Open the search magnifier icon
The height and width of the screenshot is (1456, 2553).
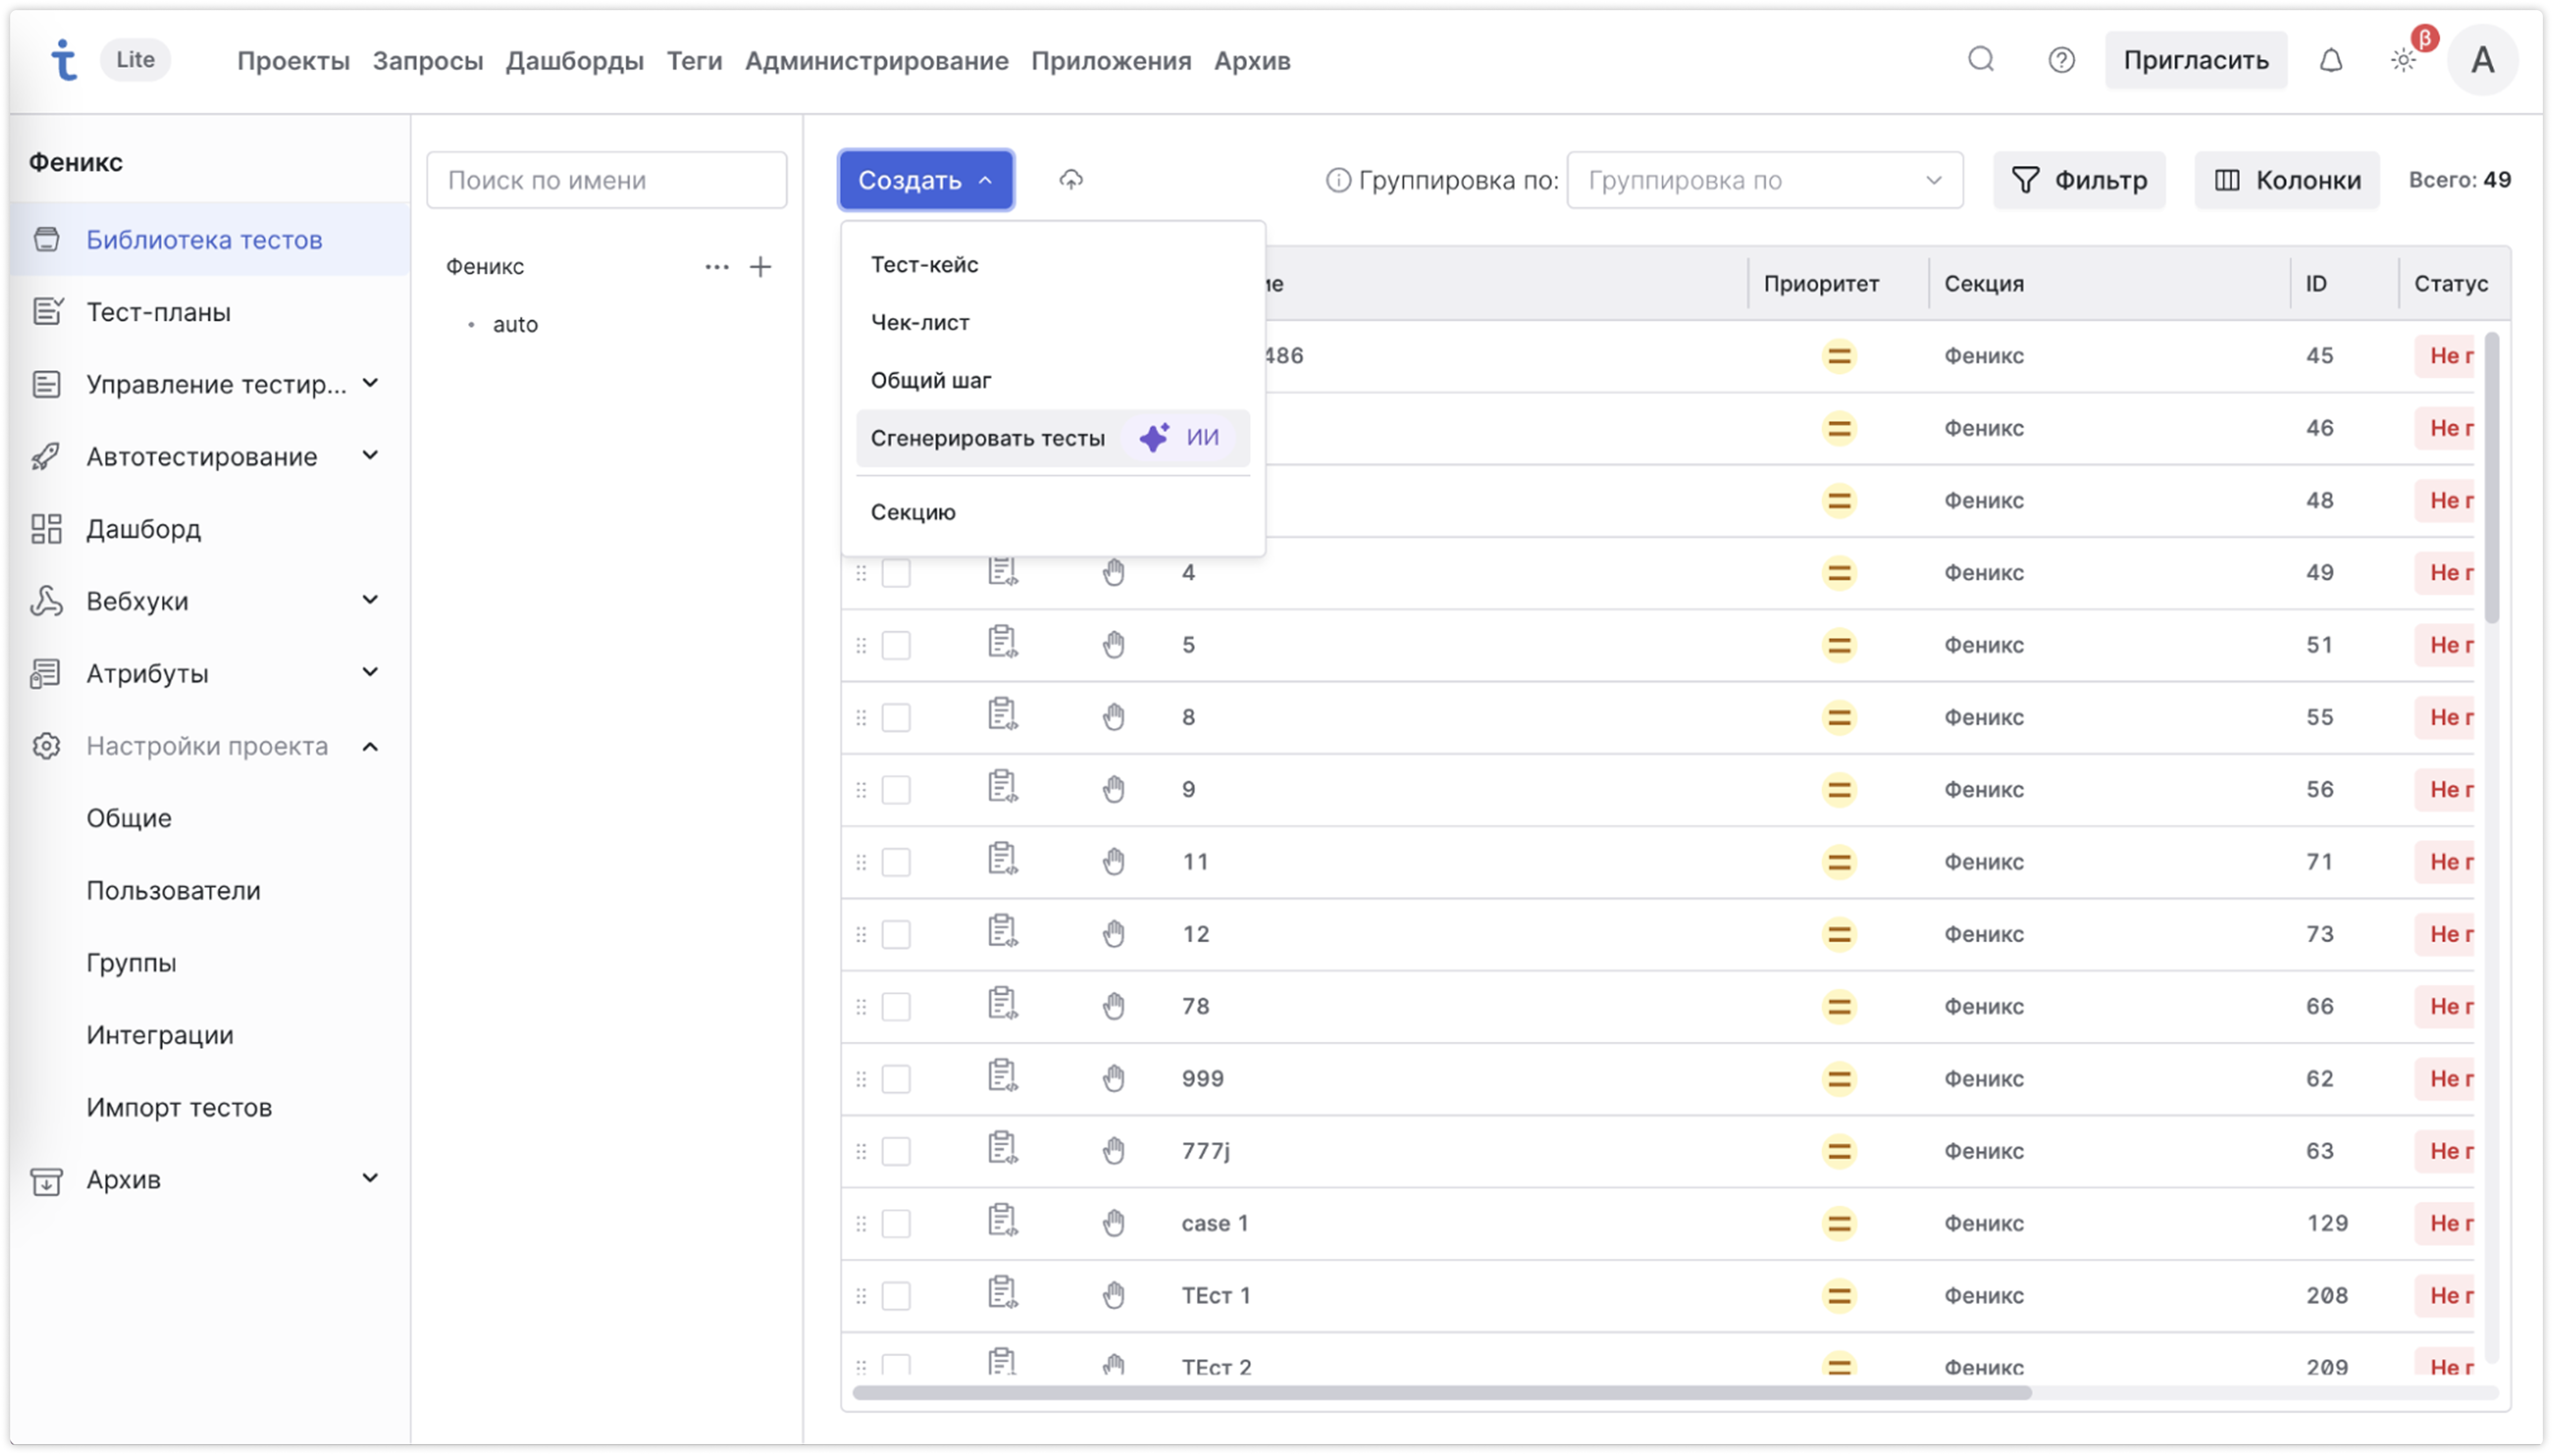1980,60
